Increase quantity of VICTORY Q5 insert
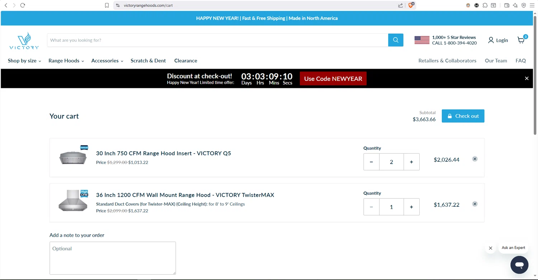Screen dimensions: 538x280 [x=411, y=162]
